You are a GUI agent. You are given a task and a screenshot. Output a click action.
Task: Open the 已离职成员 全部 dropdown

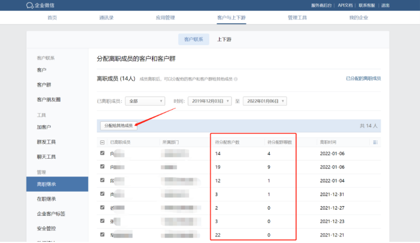click(x=145, y=101)
